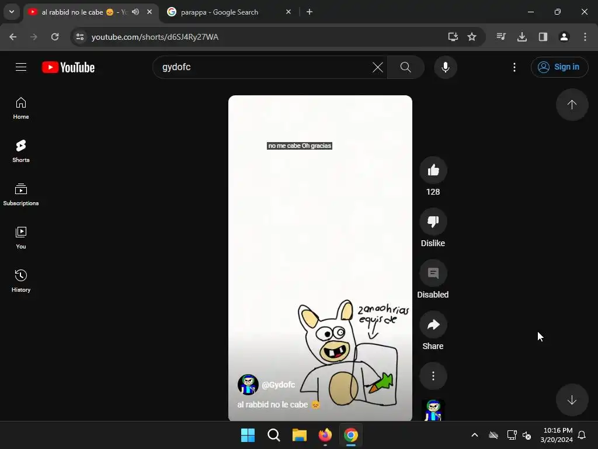Open the YouTube hamburger guide menu
This screenshot has height=449, width=598.
click(x=21, y=67)
